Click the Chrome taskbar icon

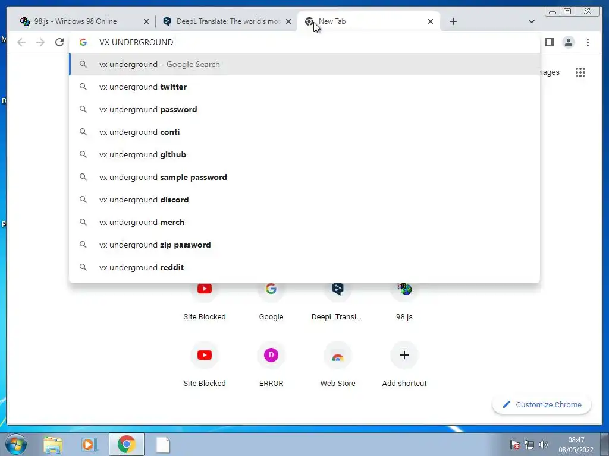click(x=127, y=444)
